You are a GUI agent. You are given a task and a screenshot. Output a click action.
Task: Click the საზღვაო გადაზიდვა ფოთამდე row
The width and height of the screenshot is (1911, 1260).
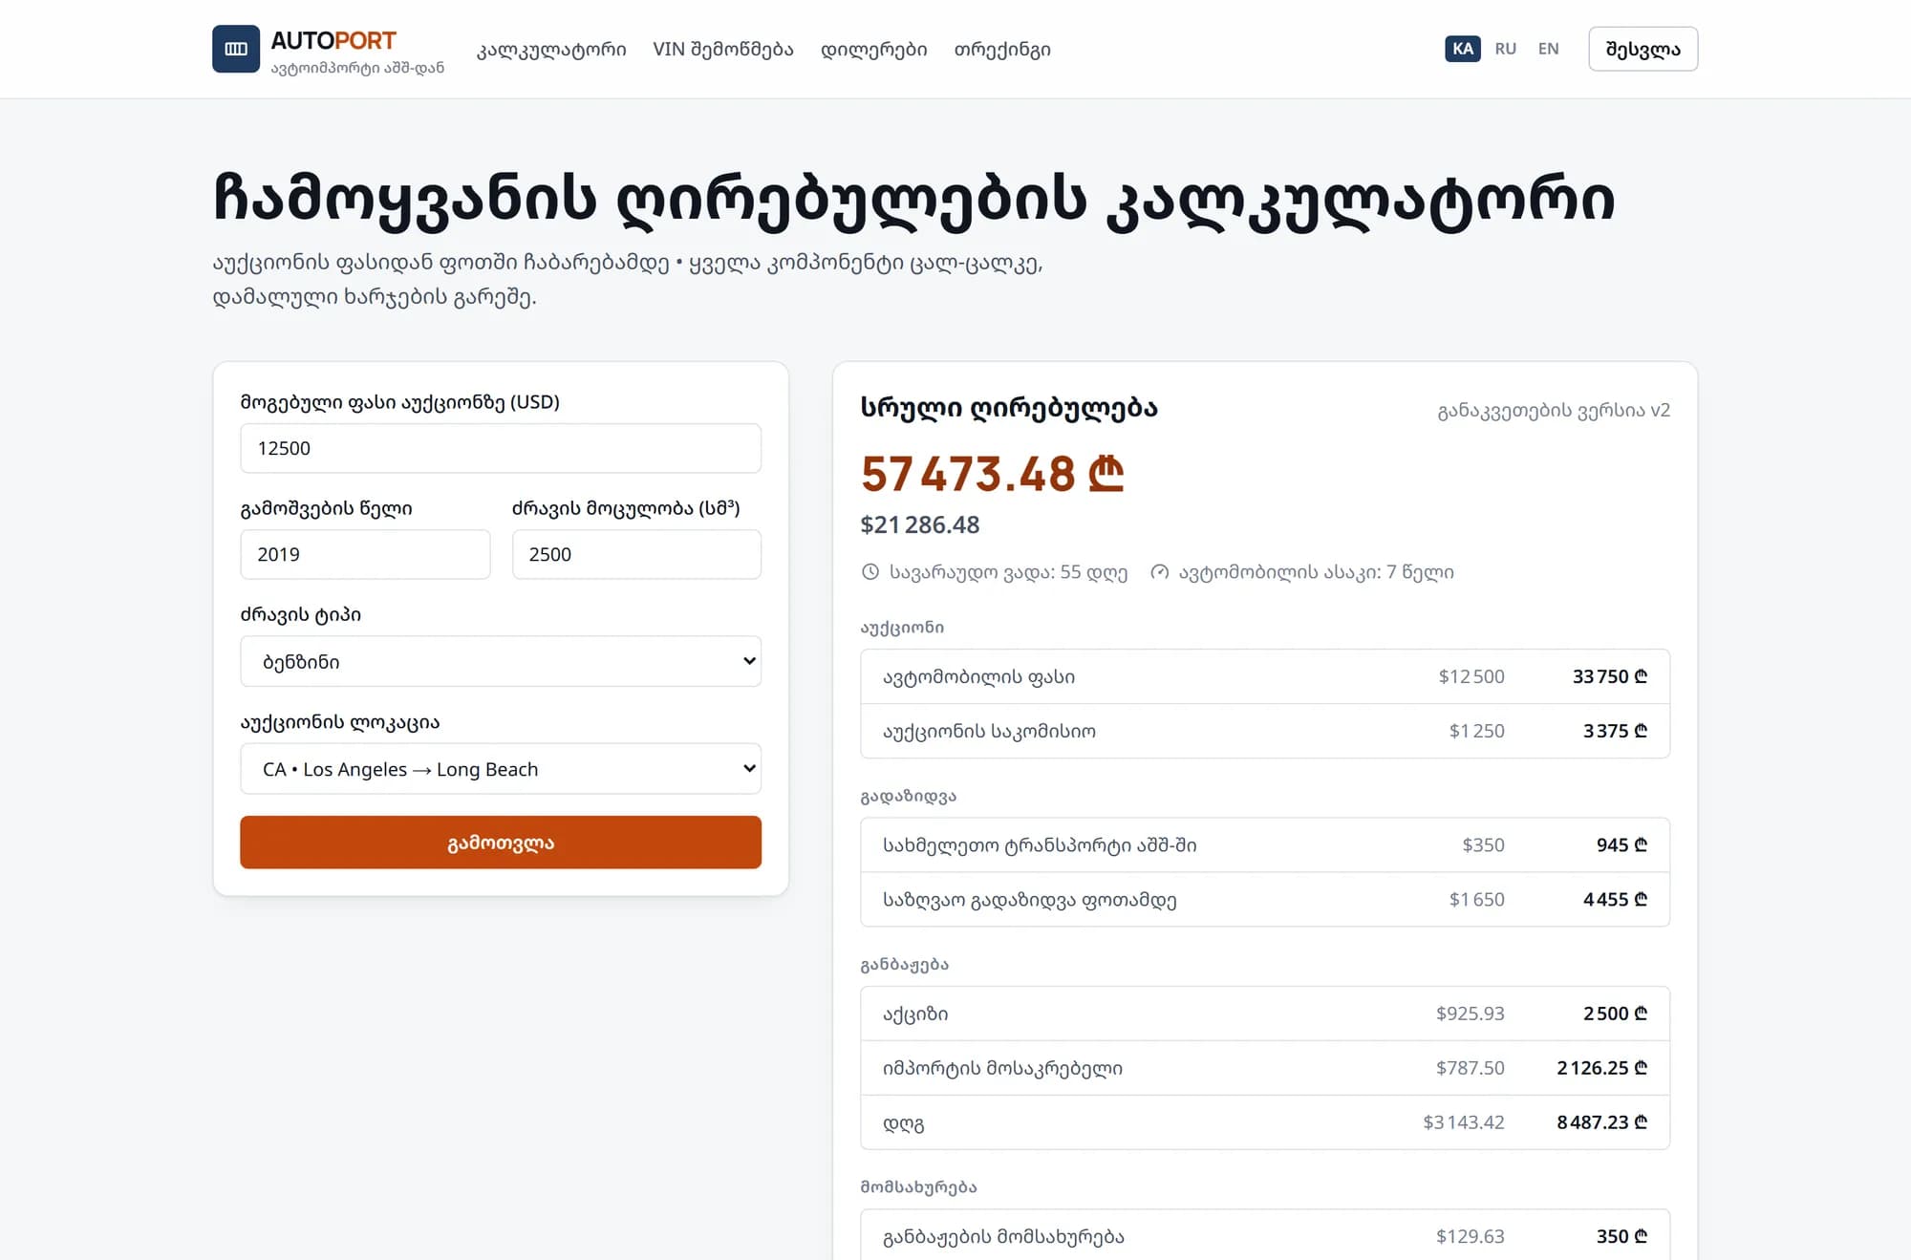click(1265, 899)
